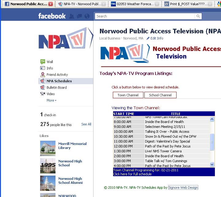Click the School Channel button
This screenshot has height=197, width=221.
click(x=160, y=95)
